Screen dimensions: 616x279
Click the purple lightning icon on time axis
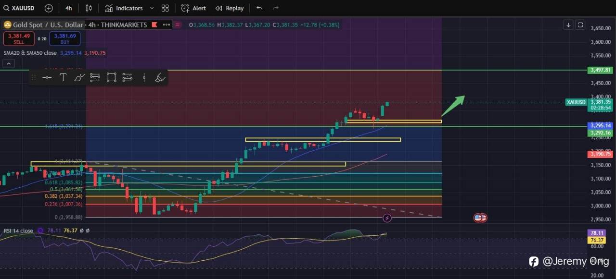coord(387,218)
